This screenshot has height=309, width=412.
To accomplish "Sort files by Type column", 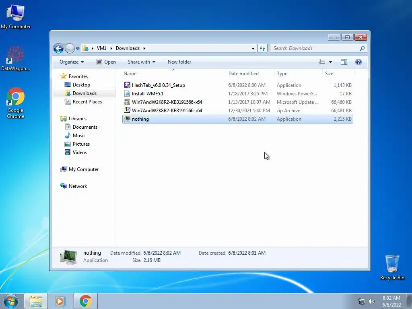I will [298, 74].
